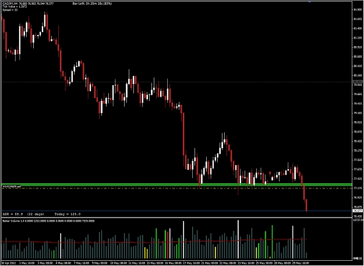Select the sell order label on the chart

(x=12, y=187)
